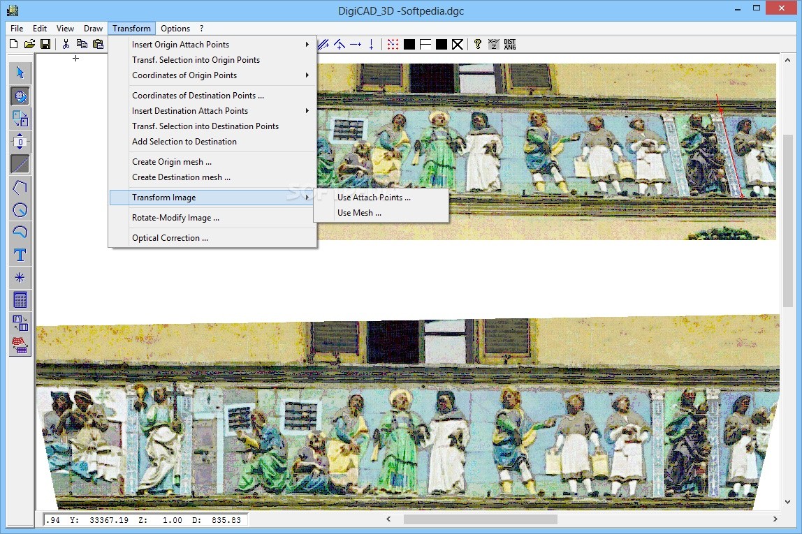
Task: Toggle the red dotted grid icon
Action: (x=393, y=45)
